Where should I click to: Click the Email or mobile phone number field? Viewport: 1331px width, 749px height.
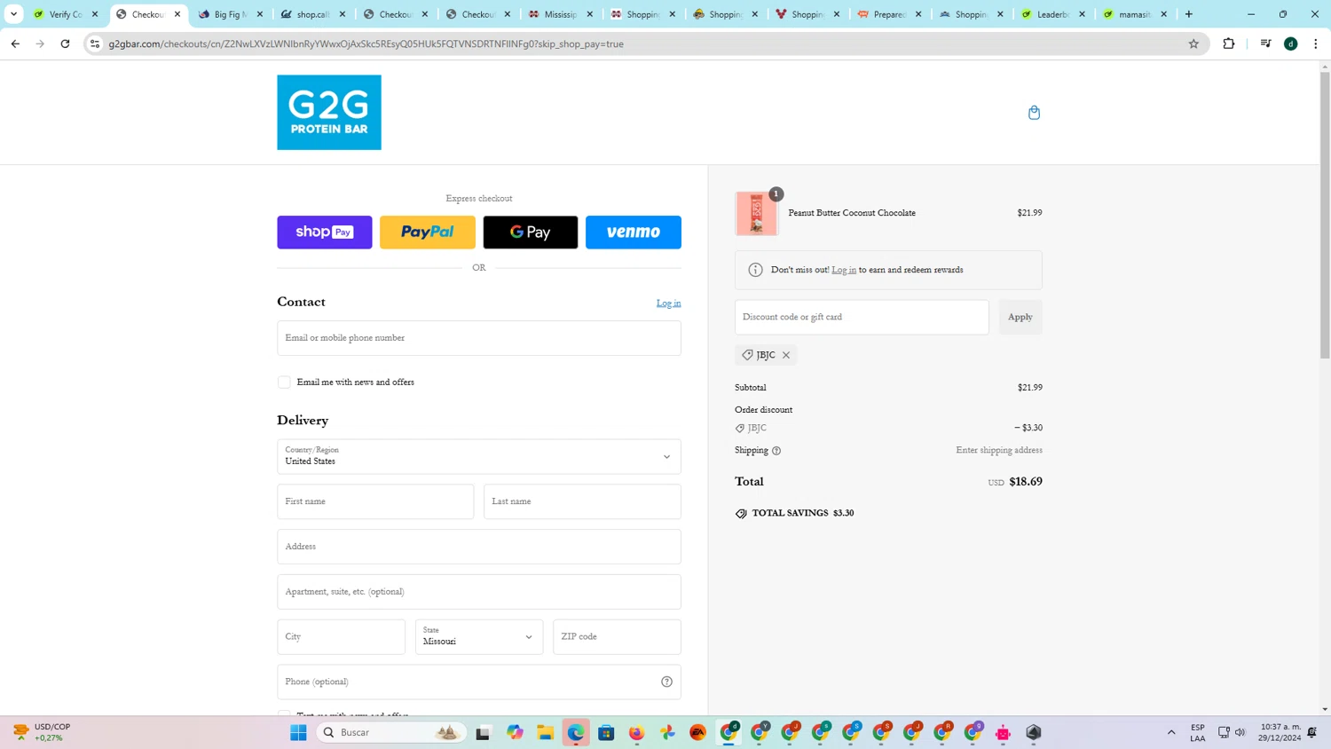click(479, 338)
